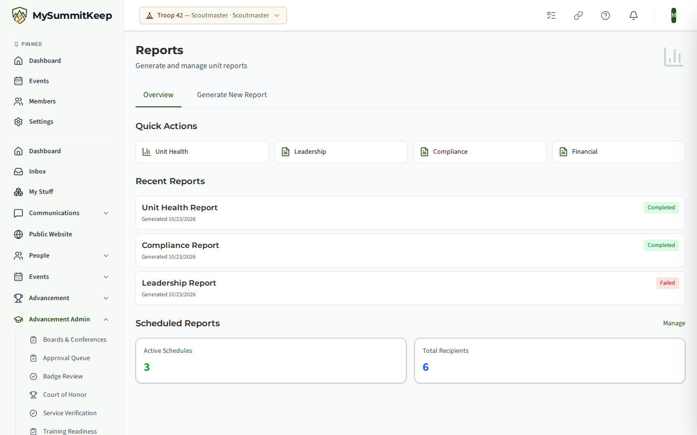Switch to the Generate New Report tab

(x=232, y=95)
